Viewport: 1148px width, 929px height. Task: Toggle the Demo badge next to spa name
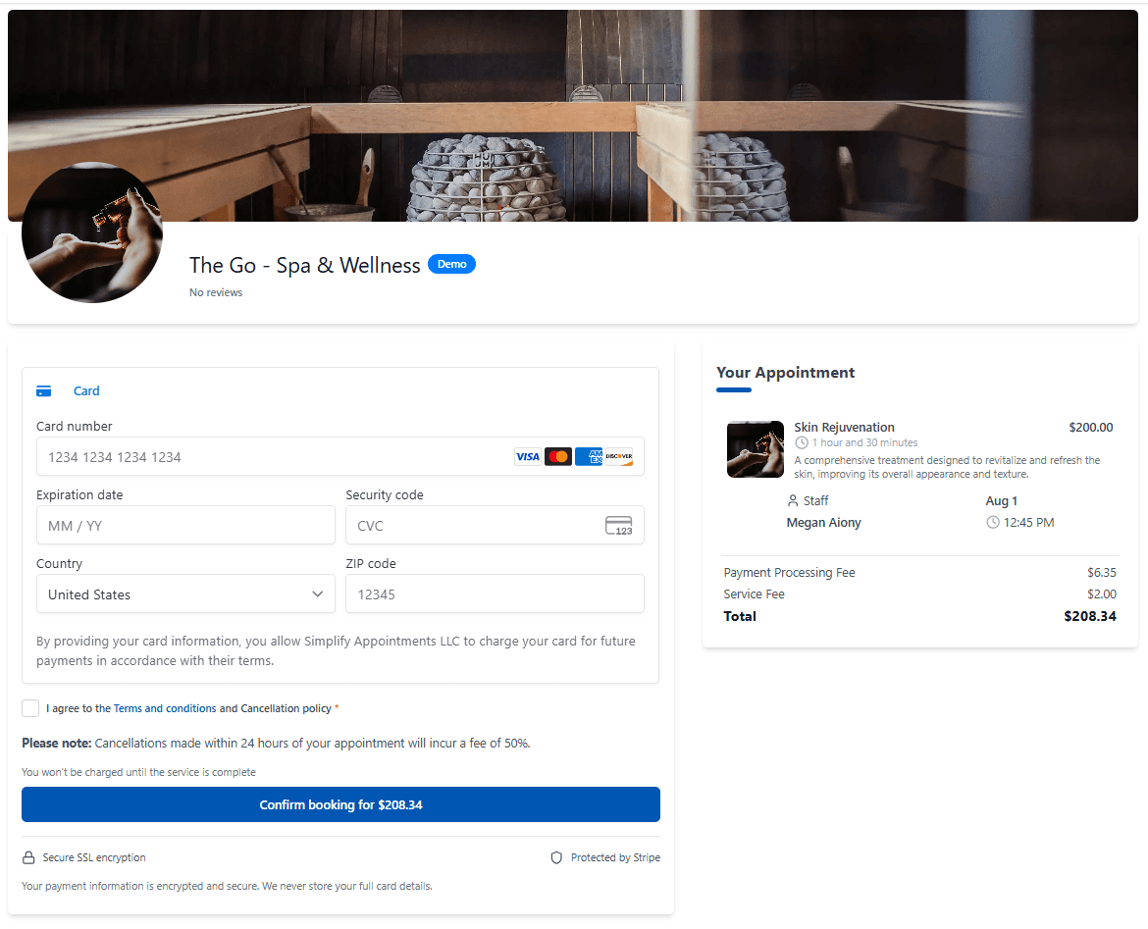451,264
